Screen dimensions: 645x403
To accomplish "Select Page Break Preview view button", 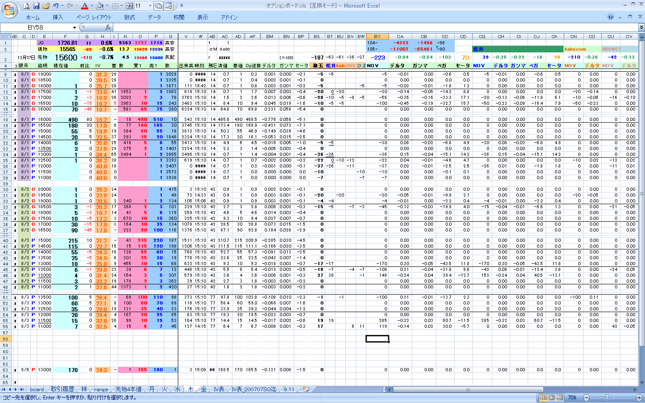I will (x=560, y=398).
